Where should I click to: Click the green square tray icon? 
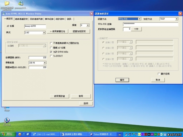point(162,134)
